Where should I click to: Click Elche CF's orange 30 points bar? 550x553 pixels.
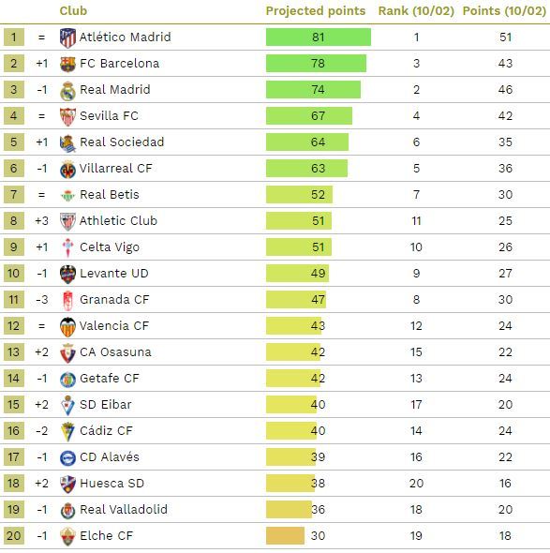pyautogui.click(x=285, y=536)
